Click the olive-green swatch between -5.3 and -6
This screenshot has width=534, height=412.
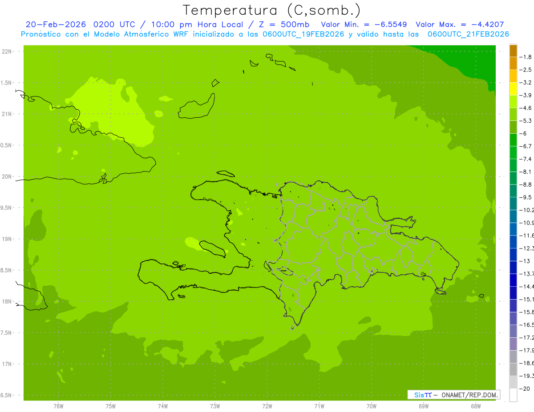(x=513, y=127)
